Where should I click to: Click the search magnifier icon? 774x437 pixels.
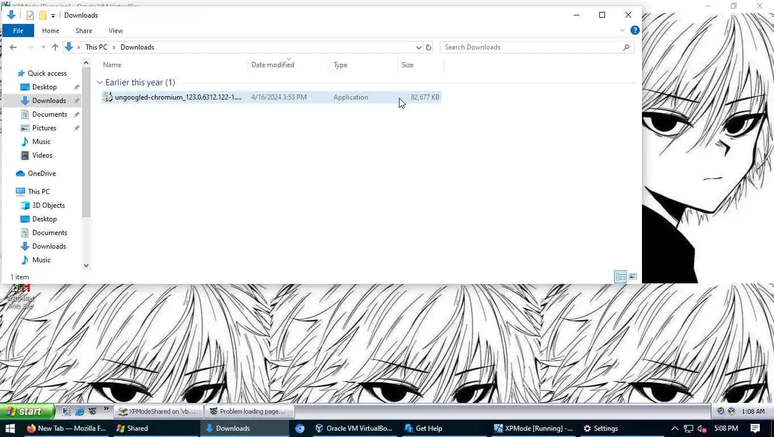[626, 47]
